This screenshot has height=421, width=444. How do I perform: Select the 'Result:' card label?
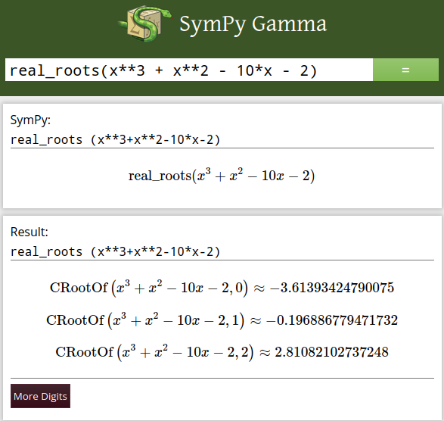(29, 232)
